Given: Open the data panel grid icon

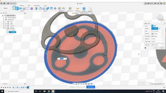Looking at the screenshot, I should pyautogui.click(x=1, y=3).
